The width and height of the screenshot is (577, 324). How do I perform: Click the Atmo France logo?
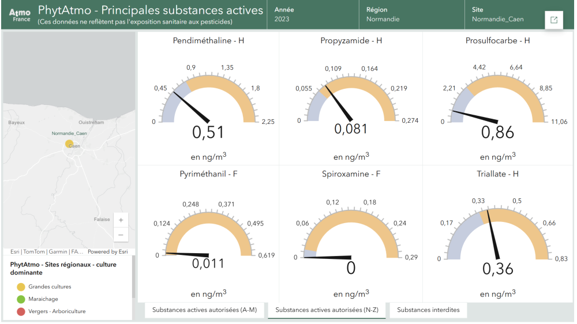pyautogui.click(x=20, y=14)
